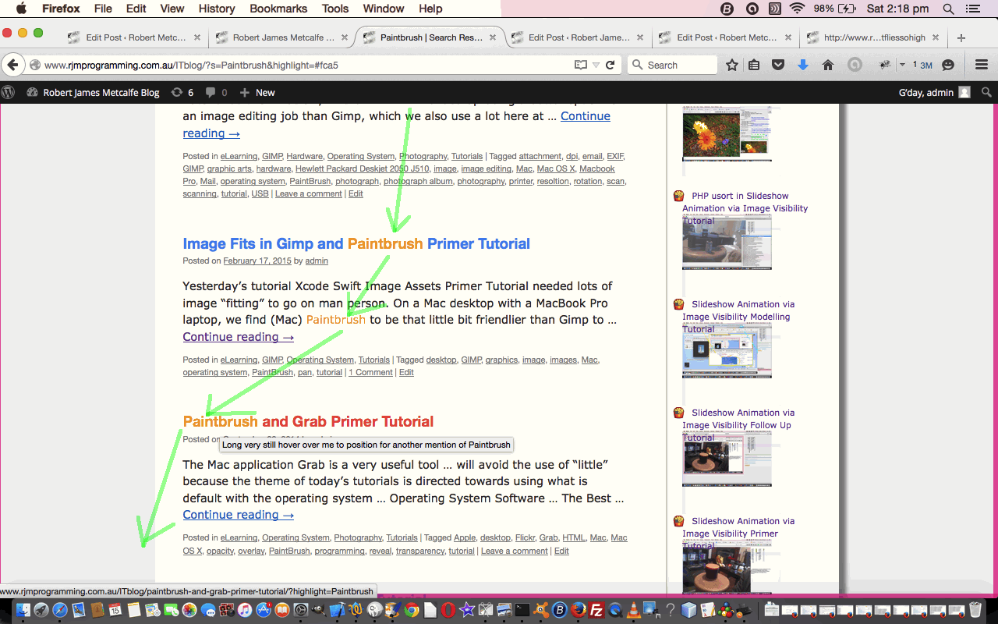Click the URL address field
Image resolution: width=998 pixels, height=624 pixels.
tap(304, 66)
